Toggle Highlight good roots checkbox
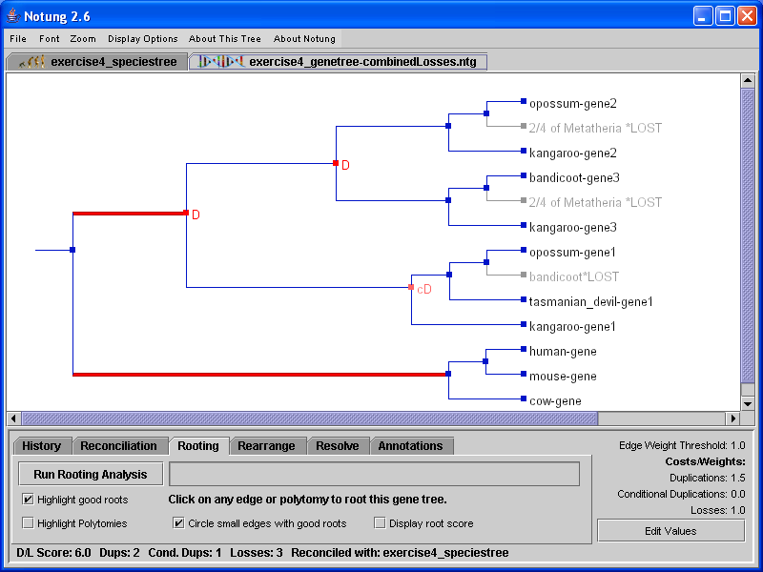 click(x=28, y=500)
